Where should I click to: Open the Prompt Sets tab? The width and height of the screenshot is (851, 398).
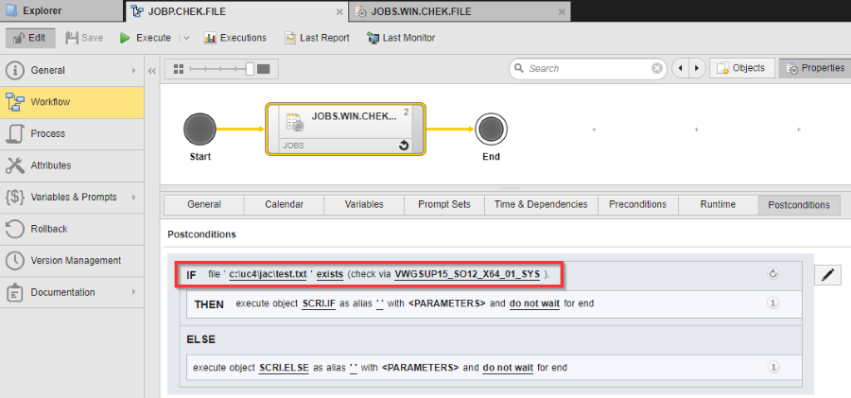point(444,205)
